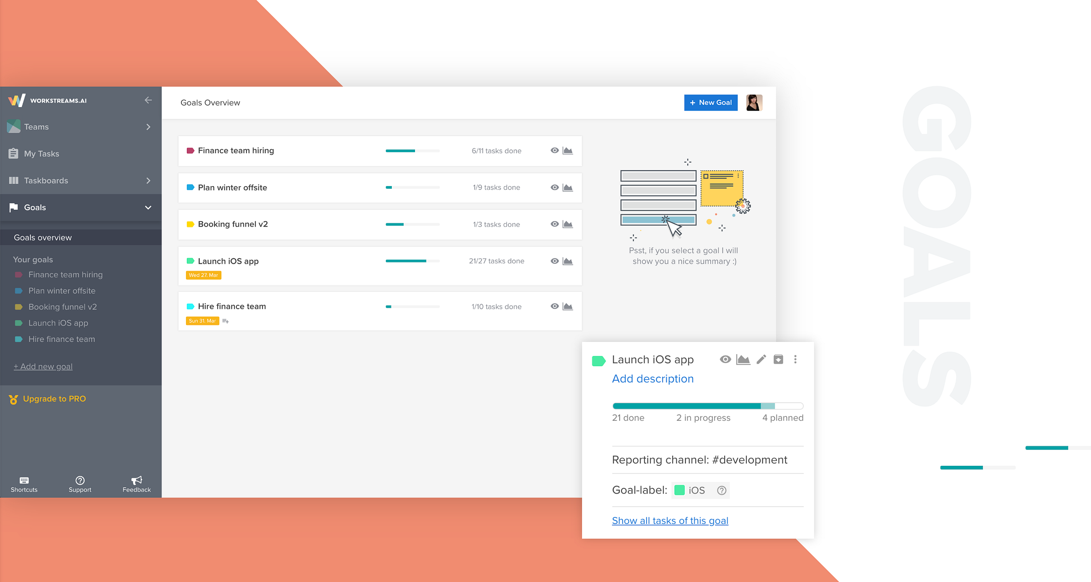The width and height of the screenshot is (1091, 582).
Task: Collapse the Goals sidebar section
Action: (148, 207)
